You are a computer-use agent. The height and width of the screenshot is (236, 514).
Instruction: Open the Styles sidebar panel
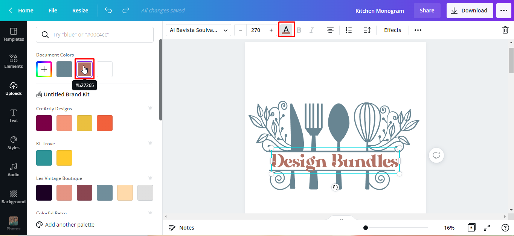(14, 143)
